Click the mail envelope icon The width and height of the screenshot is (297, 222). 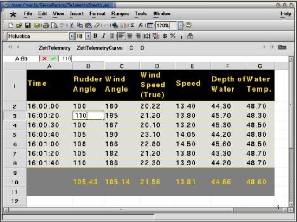37,25
